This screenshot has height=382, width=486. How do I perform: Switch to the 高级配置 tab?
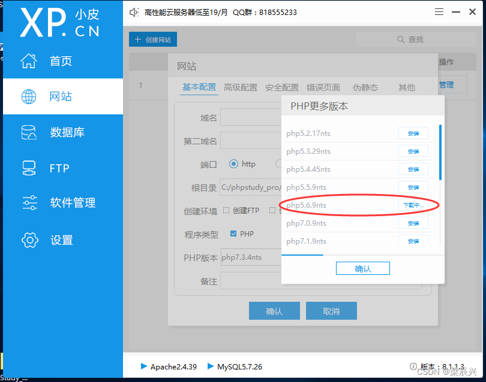[241, 87]
